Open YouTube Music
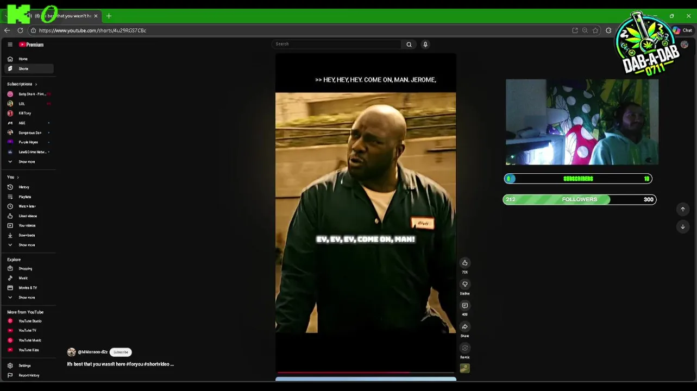 click(x=29, y=340)
